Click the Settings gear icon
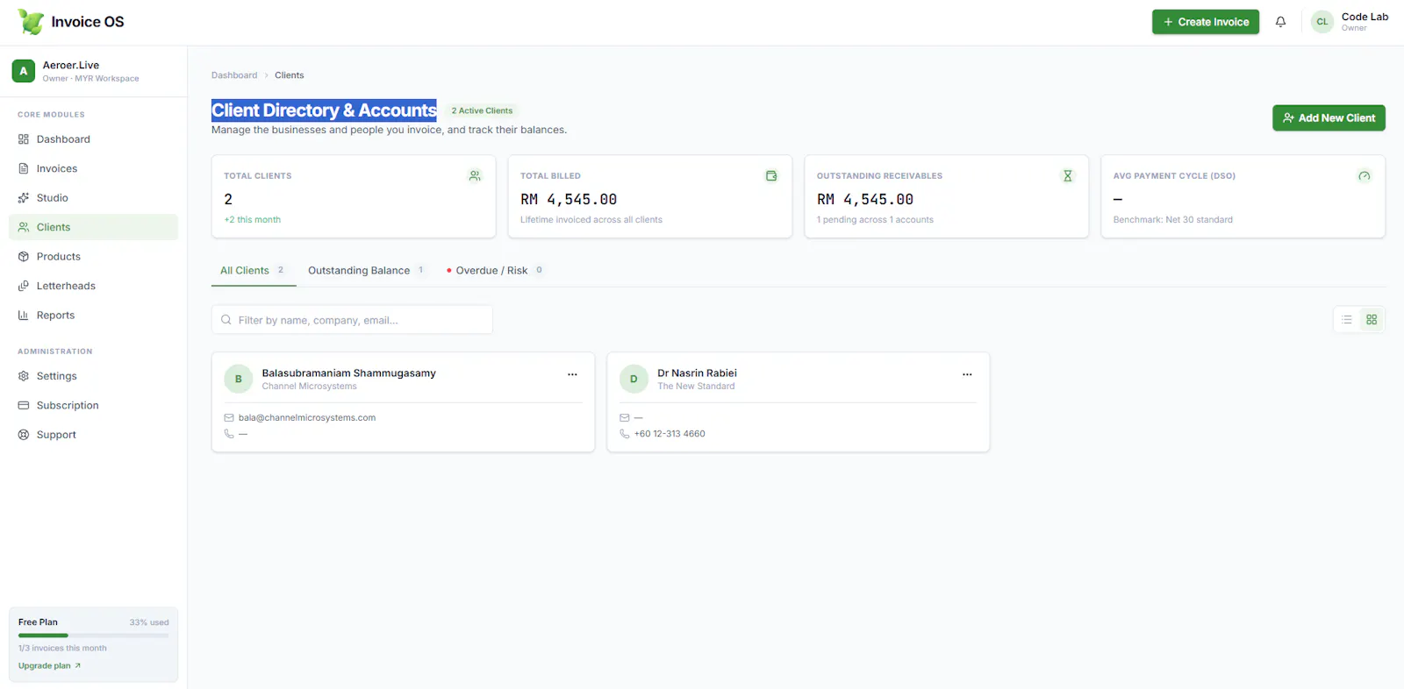The height and width of the screenshot is (689, 1404). (x=24, y=376)
